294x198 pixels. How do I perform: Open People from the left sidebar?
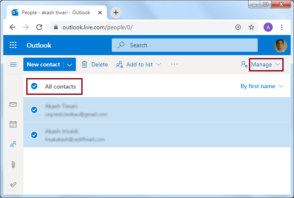[13, 145]
